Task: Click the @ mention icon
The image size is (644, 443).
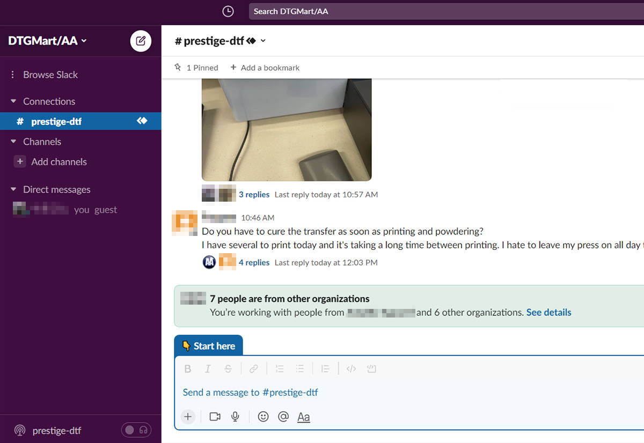Action: 283,417
